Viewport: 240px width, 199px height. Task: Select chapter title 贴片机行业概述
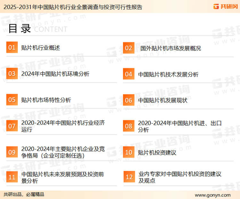(x=41, y=48)
